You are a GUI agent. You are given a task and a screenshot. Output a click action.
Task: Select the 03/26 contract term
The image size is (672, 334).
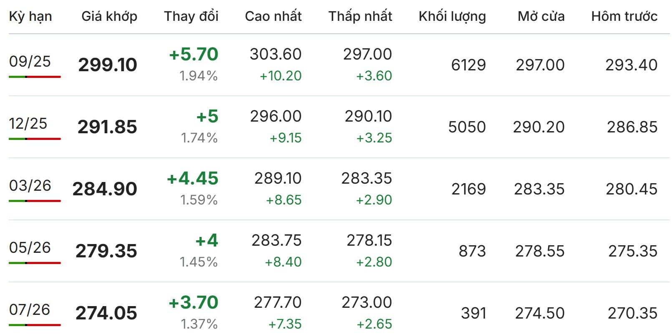click(x=30, y=185)
